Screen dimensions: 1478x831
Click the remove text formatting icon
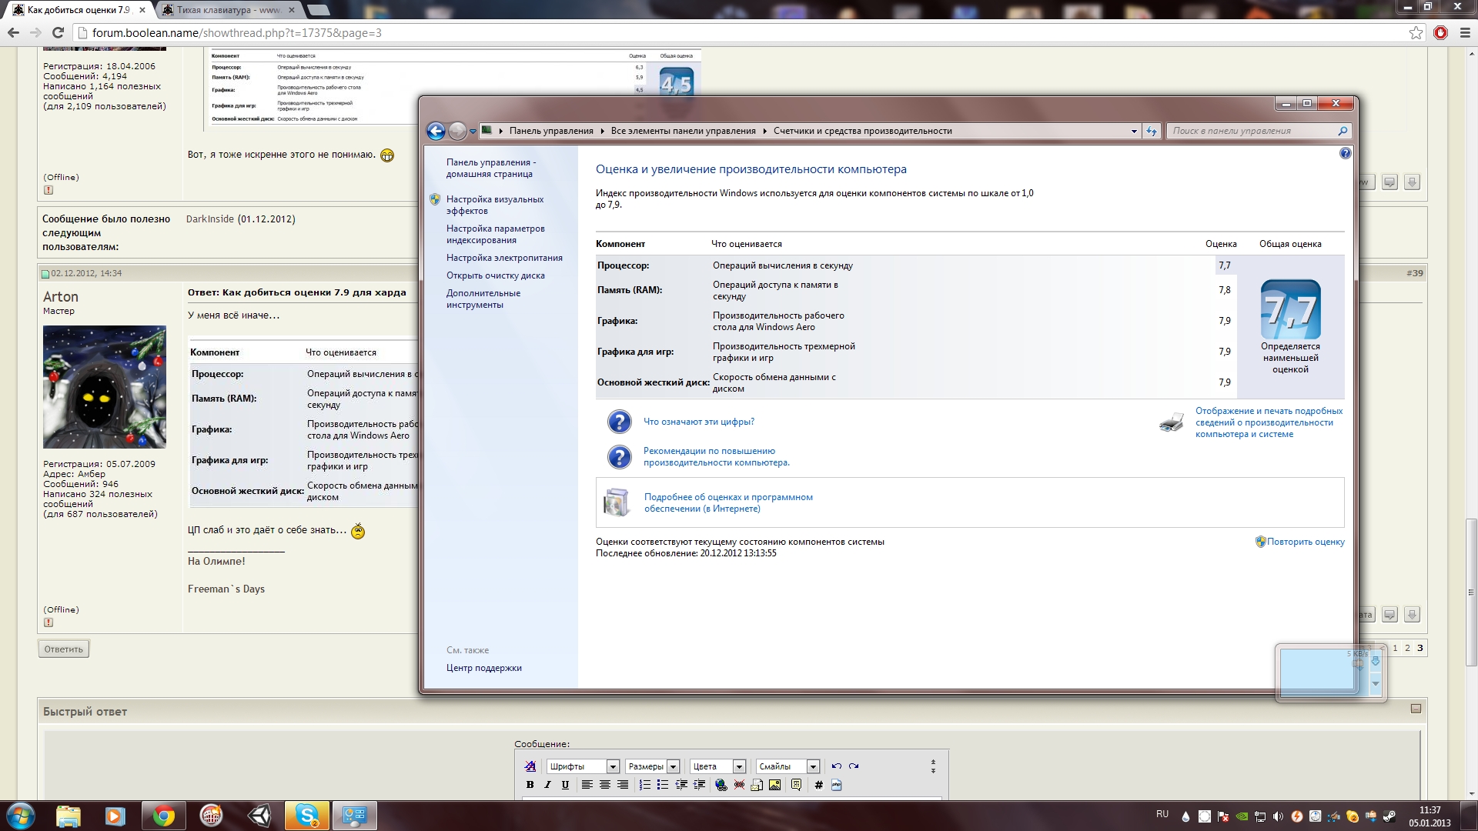(x=530, y=766)
